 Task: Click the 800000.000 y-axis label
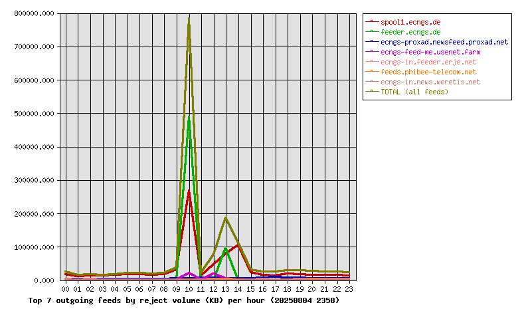pyautogui.click(x=34, y=13)
